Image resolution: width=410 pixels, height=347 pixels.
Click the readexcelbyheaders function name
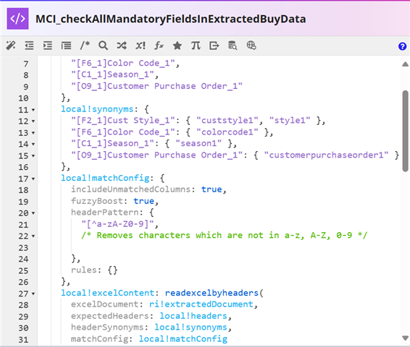pos(212,294)
